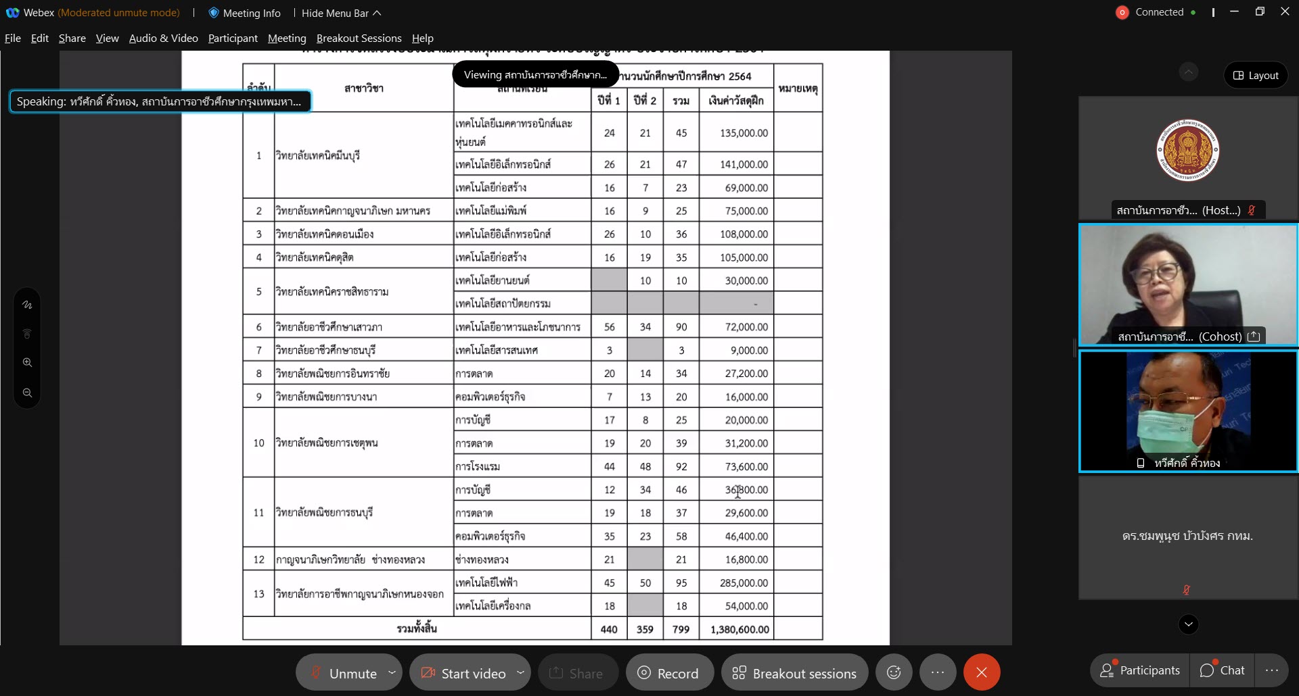Open the Help menu
Viewport: 1299px width, 696px height.
click(x=423, y=38)
